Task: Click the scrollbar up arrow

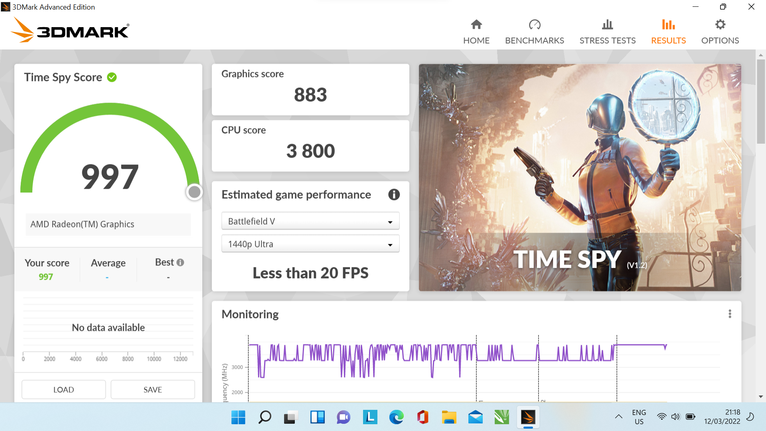Action: (761, 55)
